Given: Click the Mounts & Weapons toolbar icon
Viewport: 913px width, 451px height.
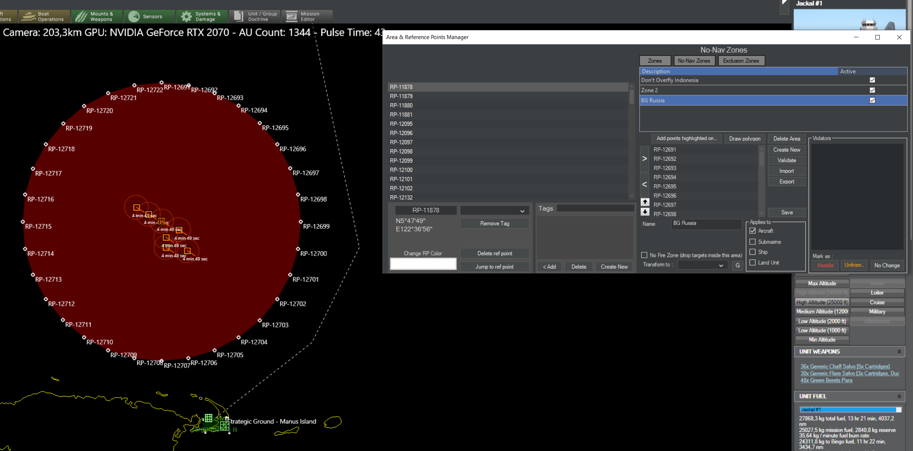Looking at the screenshot, I should tap(82, 16).
